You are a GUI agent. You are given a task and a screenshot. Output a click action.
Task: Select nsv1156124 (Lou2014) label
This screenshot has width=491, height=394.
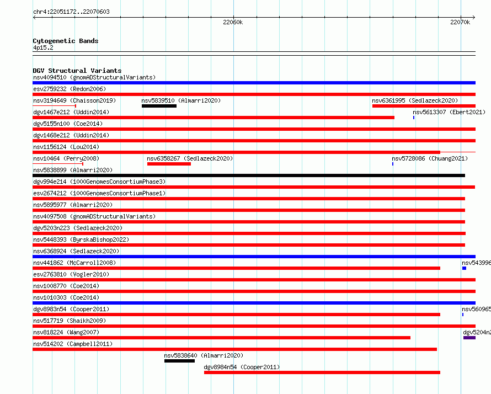66,147
